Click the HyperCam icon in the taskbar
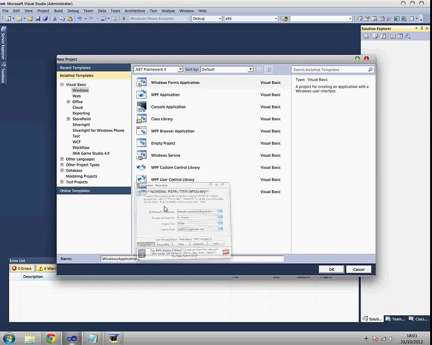This screenshot has width=432, height=345. pos(113,338)
